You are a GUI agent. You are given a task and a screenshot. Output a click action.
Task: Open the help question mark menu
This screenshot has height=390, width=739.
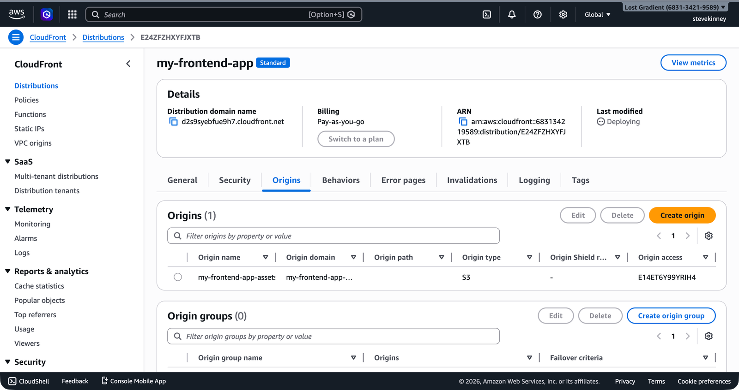(x=537, y=15)
